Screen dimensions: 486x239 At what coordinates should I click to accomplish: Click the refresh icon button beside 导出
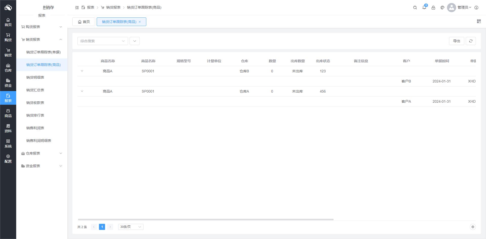tap(471, 41)
